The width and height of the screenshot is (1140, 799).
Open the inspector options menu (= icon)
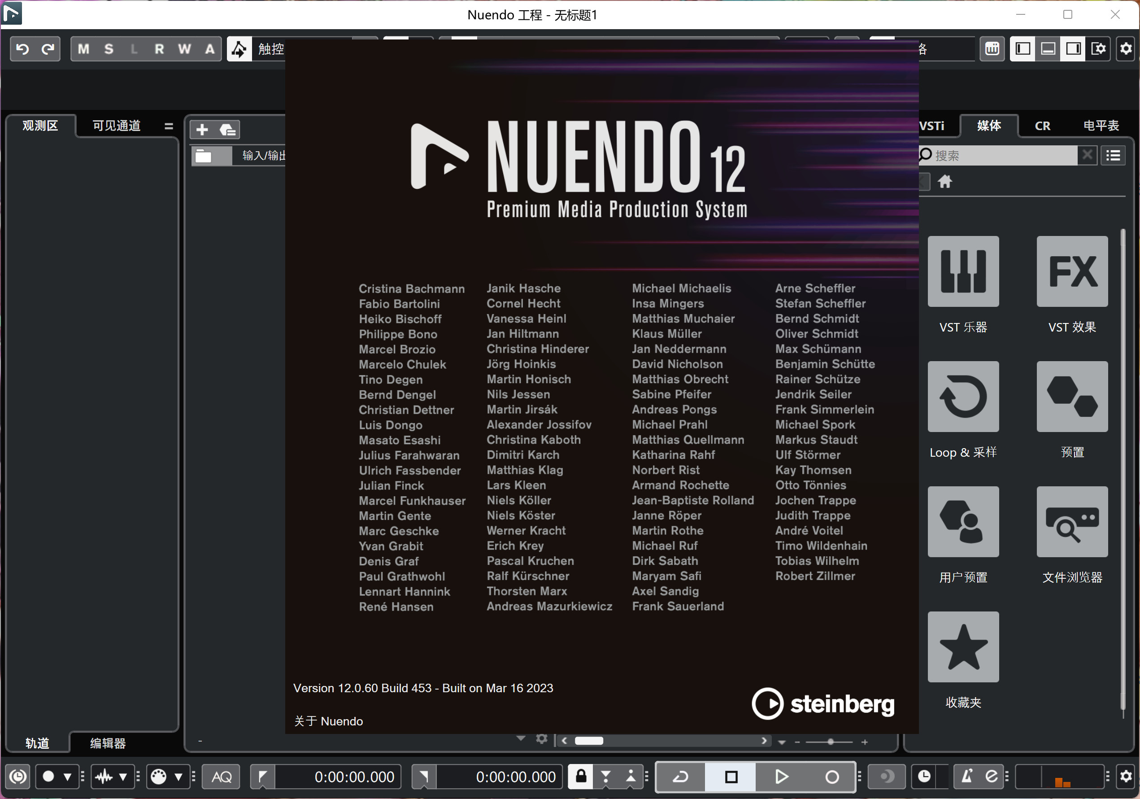[169, 126]
